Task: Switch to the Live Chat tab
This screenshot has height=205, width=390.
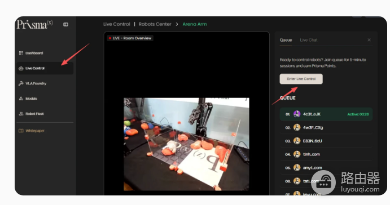Action: pos(309,40)
